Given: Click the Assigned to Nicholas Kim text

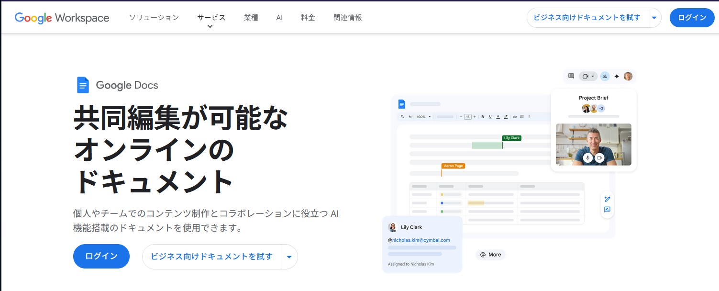Looking at the screenshot, I should pyautogui.click(x=411, y=264).
